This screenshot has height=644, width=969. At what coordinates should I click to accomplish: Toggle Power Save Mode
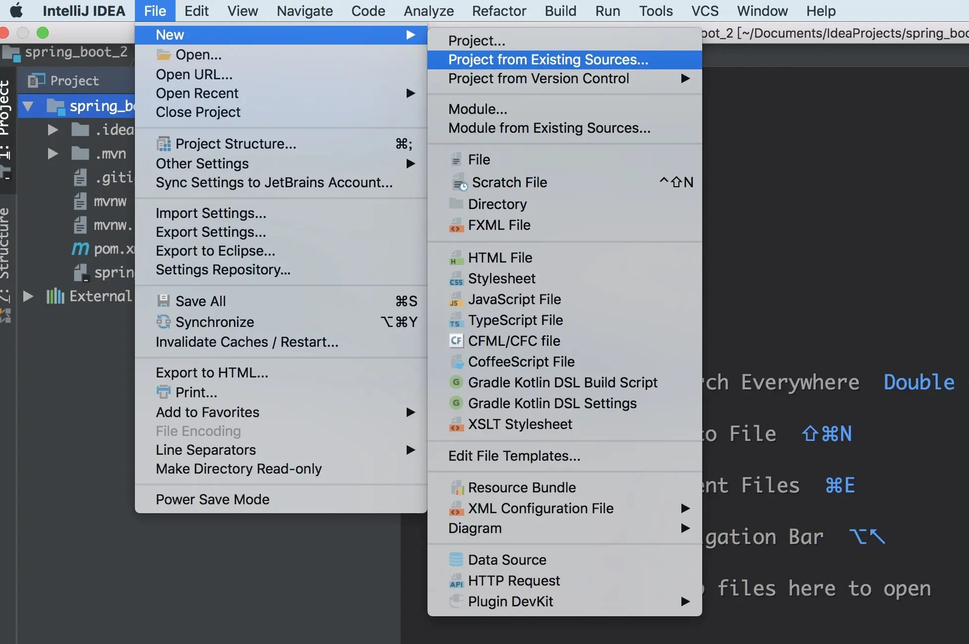(x=212, y=499)
